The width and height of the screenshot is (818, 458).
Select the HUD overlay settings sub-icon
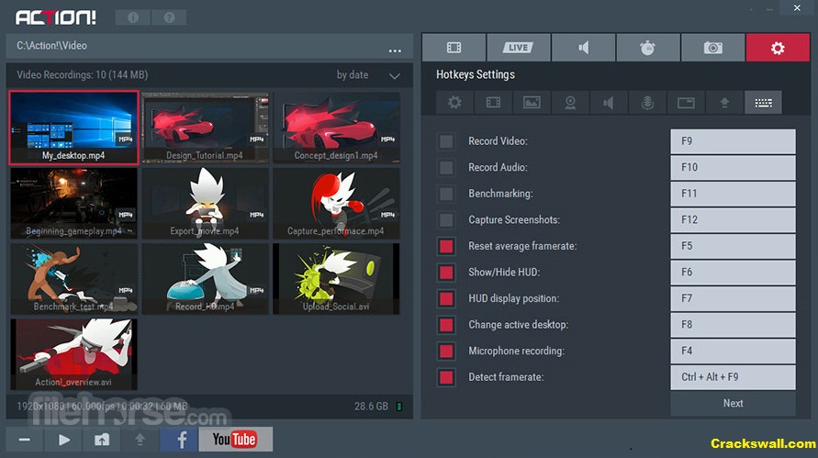[x=686, y=102]
